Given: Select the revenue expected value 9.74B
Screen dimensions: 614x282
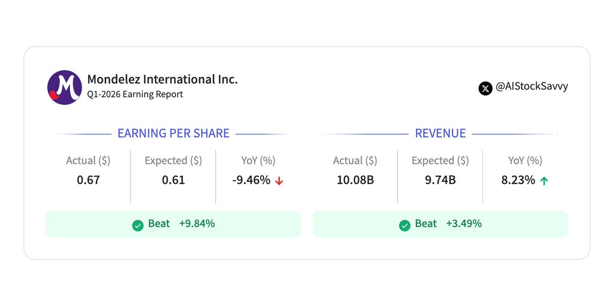Looking at the screenshot, I should click(440, 180).
